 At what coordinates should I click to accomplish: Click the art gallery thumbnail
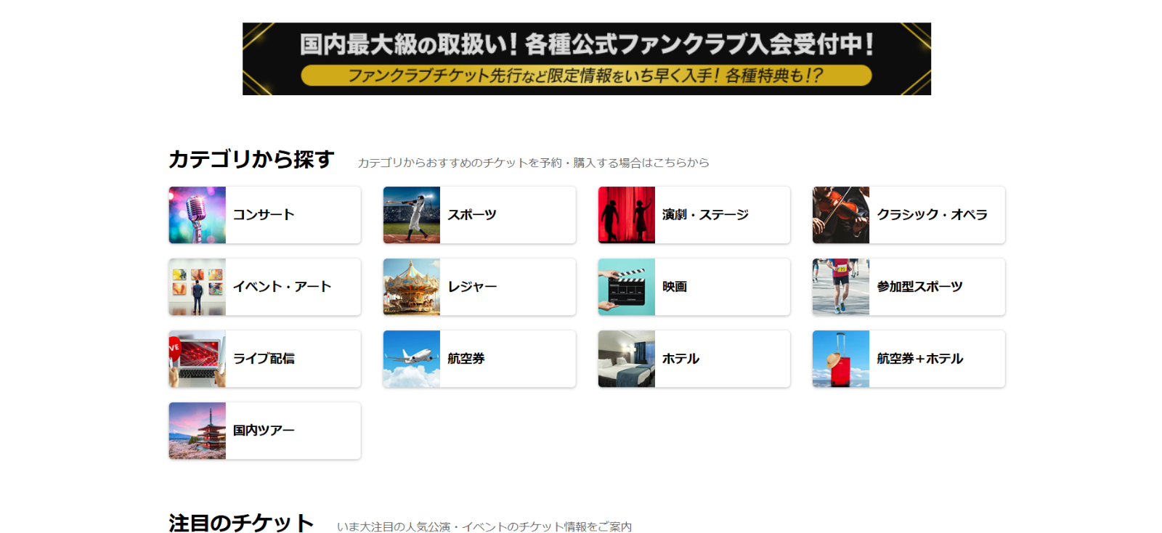pos(197,287)
